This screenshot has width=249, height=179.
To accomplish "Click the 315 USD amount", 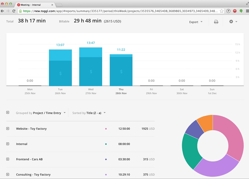I will click(x=149, y=159).
